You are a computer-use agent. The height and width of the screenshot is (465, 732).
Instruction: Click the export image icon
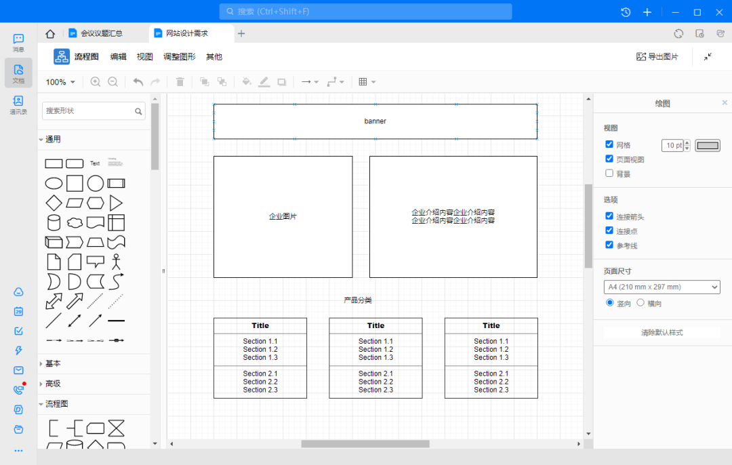click(641, 56)
